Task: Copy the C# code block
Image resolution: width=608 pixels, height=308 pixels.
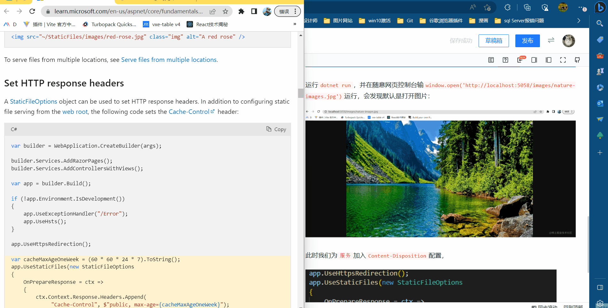Action: [276, 129]
